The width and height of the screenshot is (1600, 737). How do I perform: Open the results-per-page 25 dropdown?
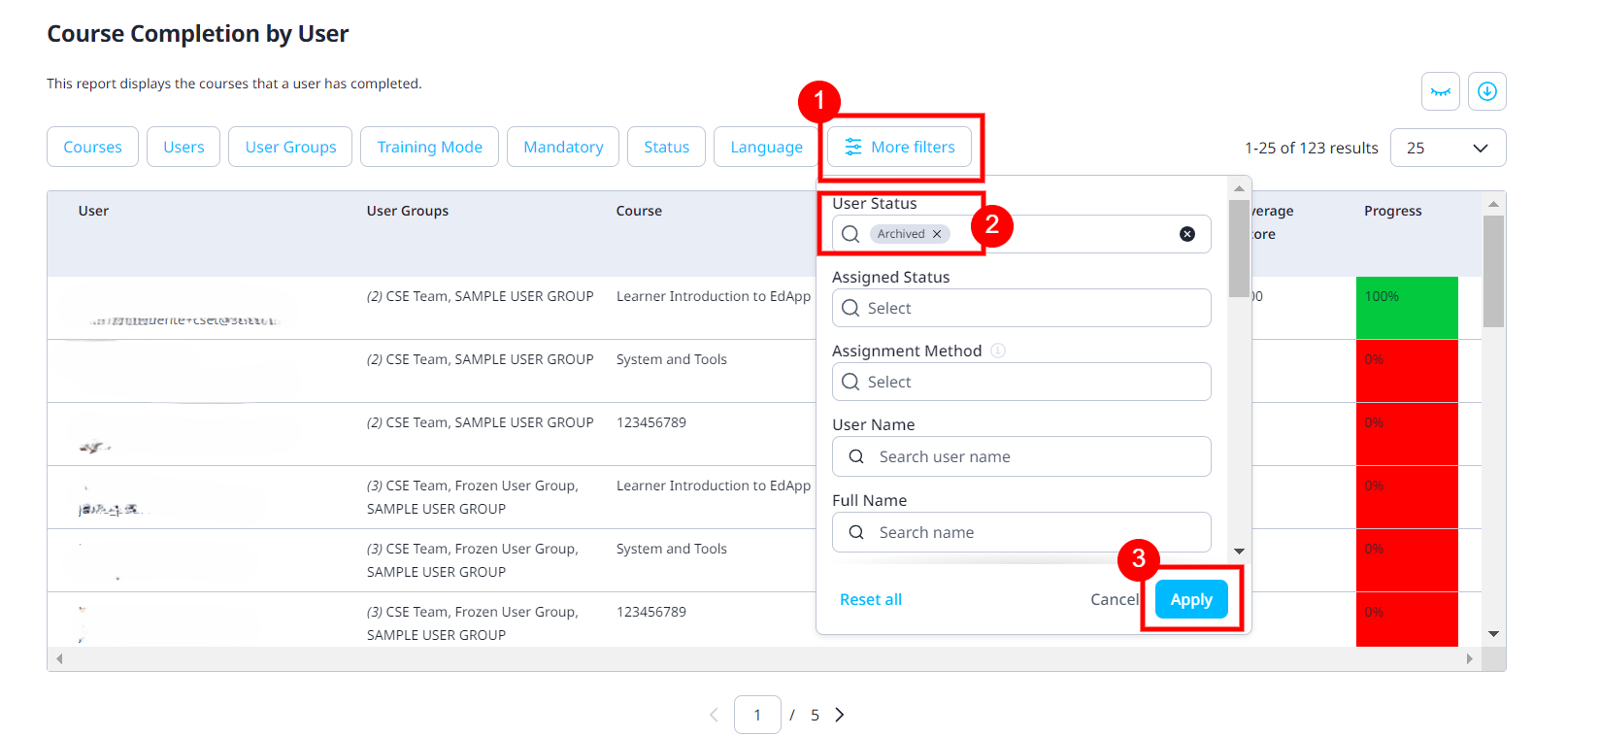tap(1448, 148)
